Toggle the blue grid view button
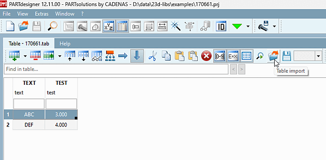326x160 pixels. [x=247, y=56]
